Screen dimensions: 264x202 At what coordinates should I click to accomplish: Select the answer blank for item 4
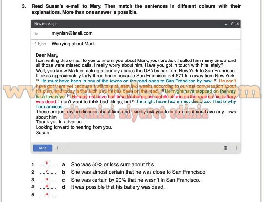[48, 187]
